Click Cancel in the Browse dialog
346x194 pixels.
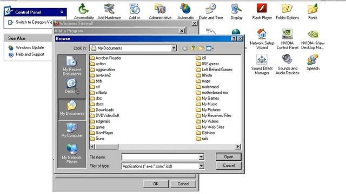[x=229, y=165]
